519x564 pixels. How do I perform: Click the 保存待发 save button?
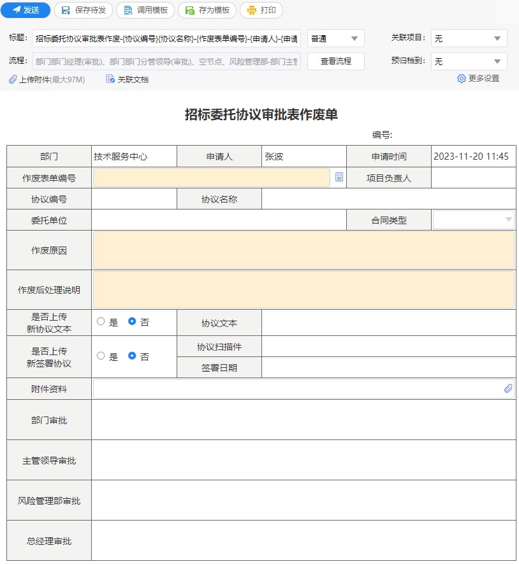coord(84,10)
